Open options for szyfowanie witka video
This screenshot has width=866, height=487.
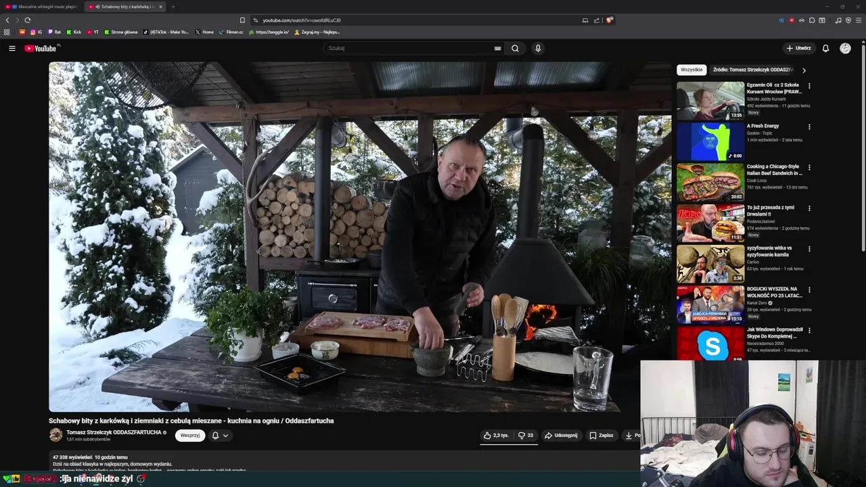click(809, 249)
